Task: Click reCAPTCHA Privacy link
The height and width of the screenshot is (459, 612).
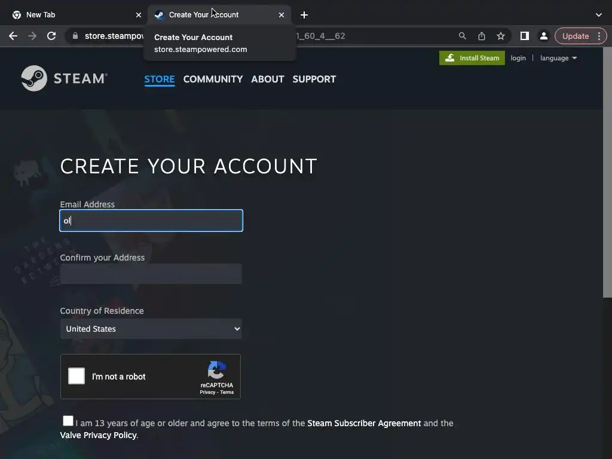Action: click(207, 392)
